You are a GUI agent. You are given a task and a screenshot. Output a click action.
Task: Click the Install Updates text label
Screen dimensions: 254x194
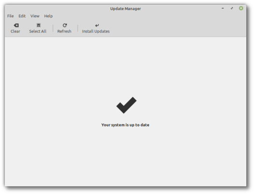pyautogui.click(x=96, y=31)
